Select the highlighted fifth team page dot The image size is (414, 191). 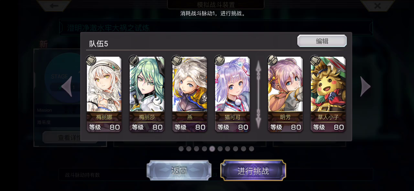pos(212,149)
